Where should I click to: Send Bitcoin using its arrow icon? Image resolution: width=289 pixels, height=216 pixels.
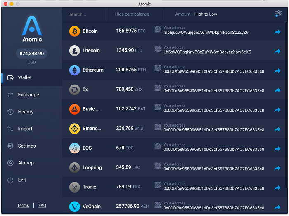[x=277, y=32]
